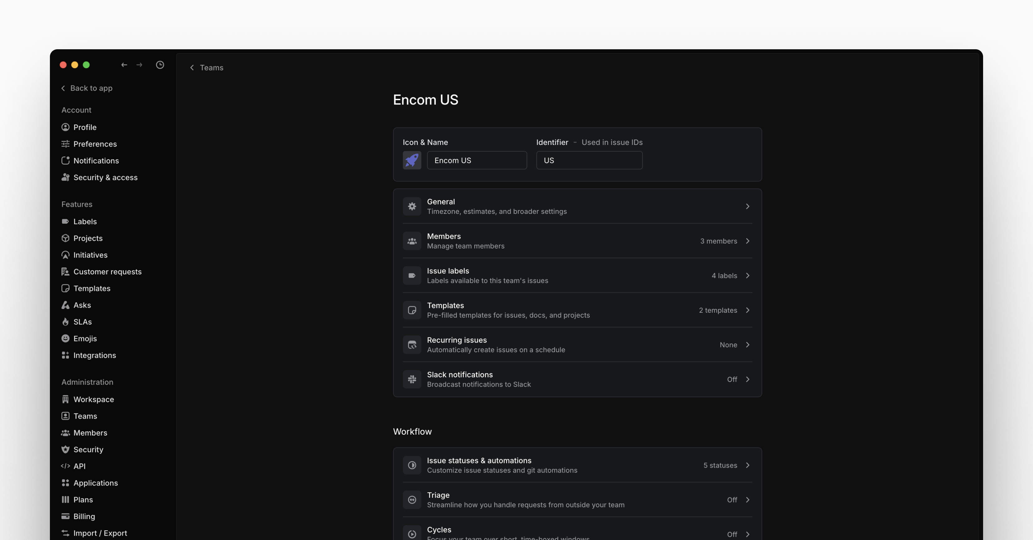The width and height of the screenshot is (1033, 540).
Task: Click the Profile avatar icon in sidebar
Action: tap(65, 127)
